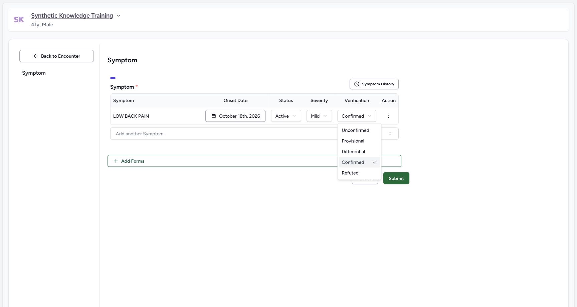The width and height of the screenshot is (577, 307).
Task: Collapse the Verification dropdown showing Confirmed
Action: pos(357,116)
